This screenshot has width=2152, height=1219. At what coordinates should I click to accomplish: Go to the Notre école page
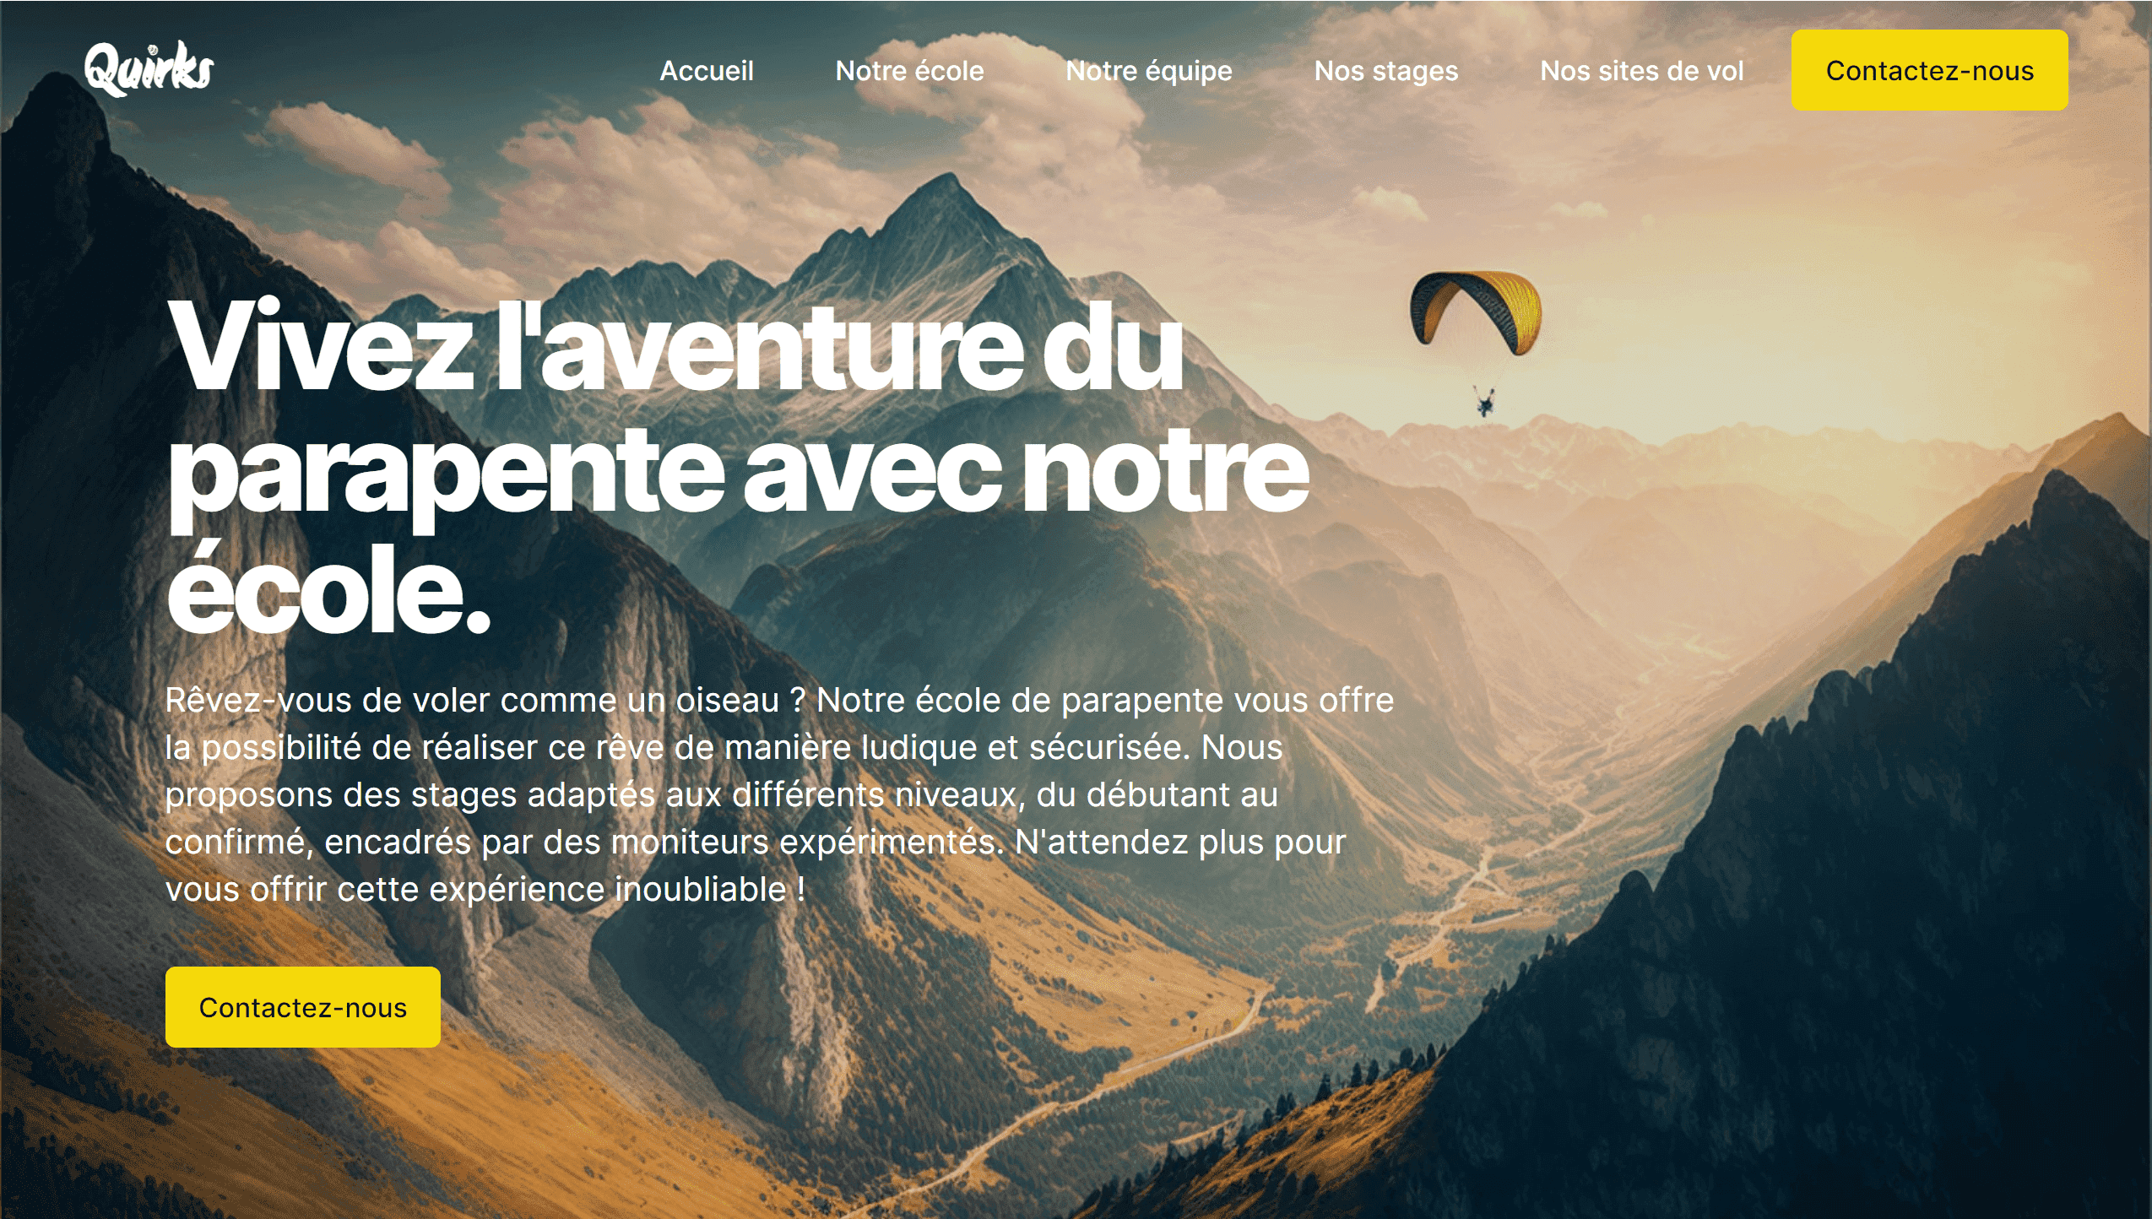(x=909, y=71)
